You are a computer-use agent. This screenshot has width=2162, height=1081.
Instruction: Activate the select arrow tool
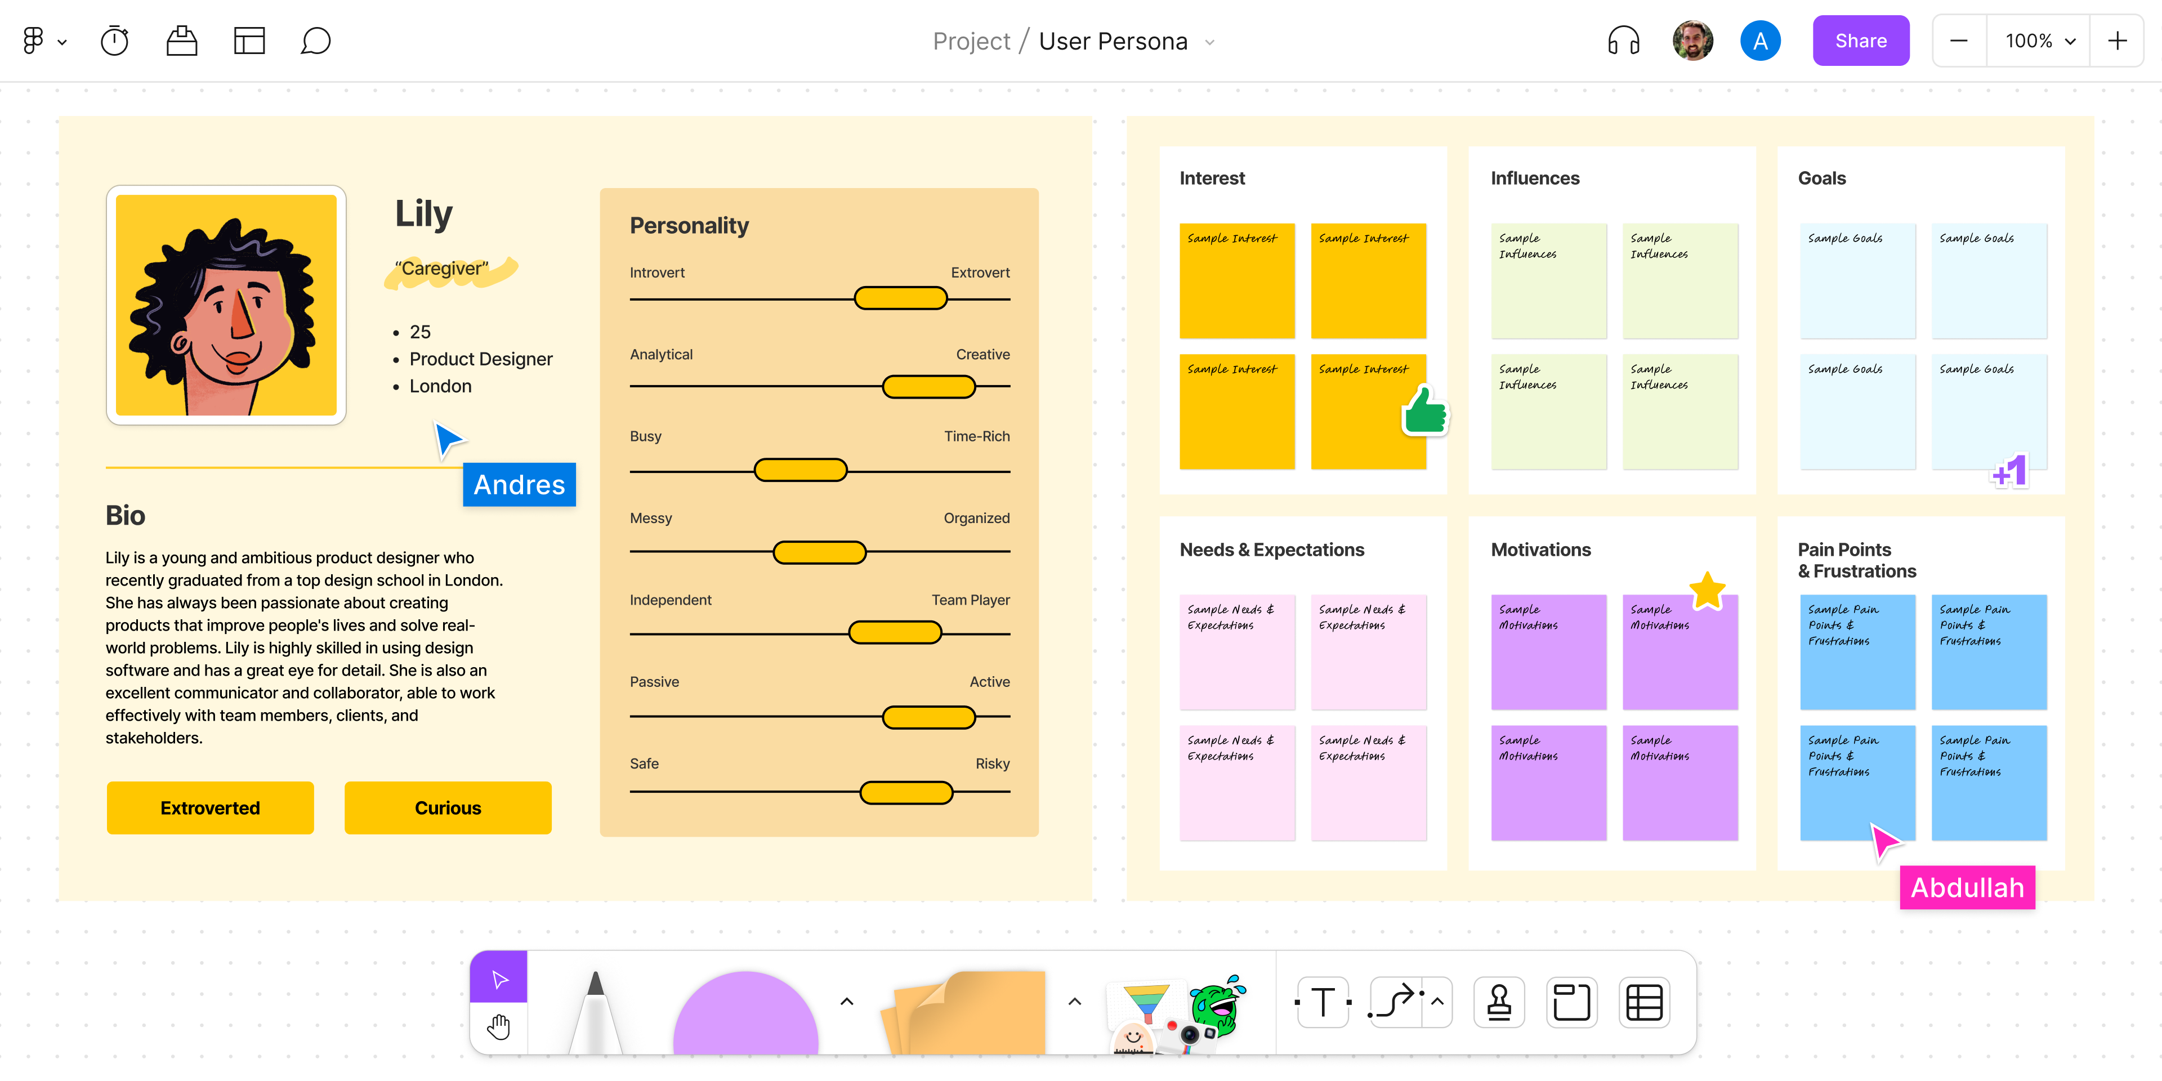498,979
